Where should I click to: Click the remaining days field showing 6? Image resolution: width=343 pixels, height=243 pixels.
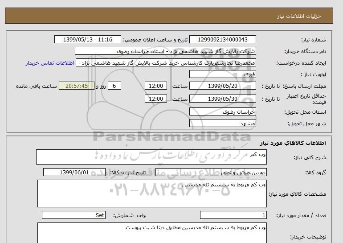point(114,86)
